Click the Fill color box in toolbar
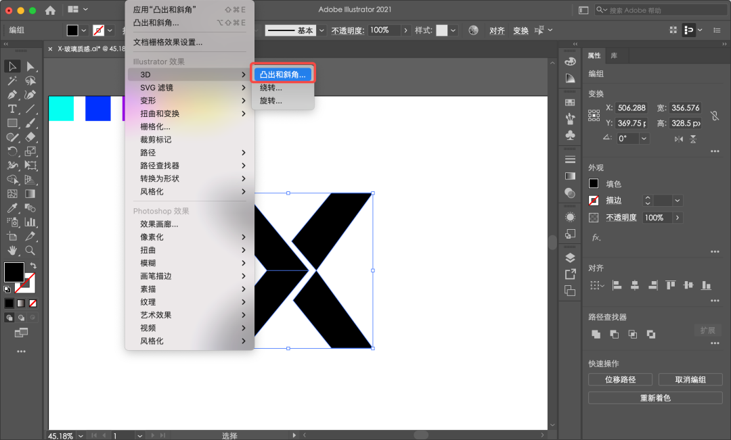This screenshot has height=440, width=731. click(14, 272)
